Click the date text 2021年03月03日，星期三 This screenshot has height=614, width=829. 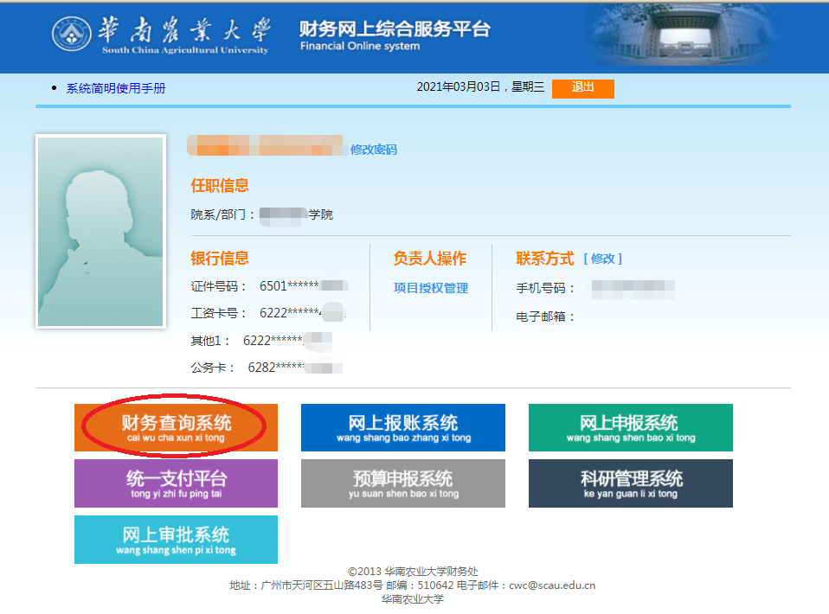(x=480, y=87)
